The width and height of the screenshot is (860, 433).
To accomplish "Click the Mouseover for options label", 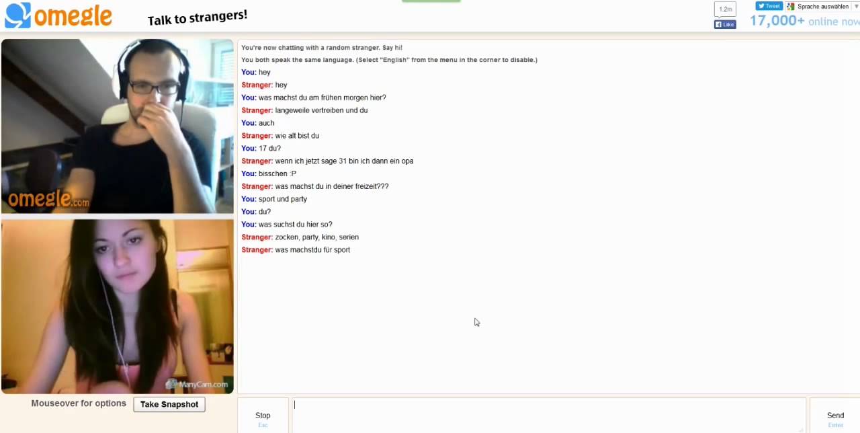I will pos(79,403).
